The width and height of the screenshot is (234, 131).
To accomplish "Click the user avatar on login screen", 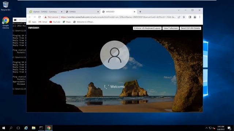I will coord(114,55).
